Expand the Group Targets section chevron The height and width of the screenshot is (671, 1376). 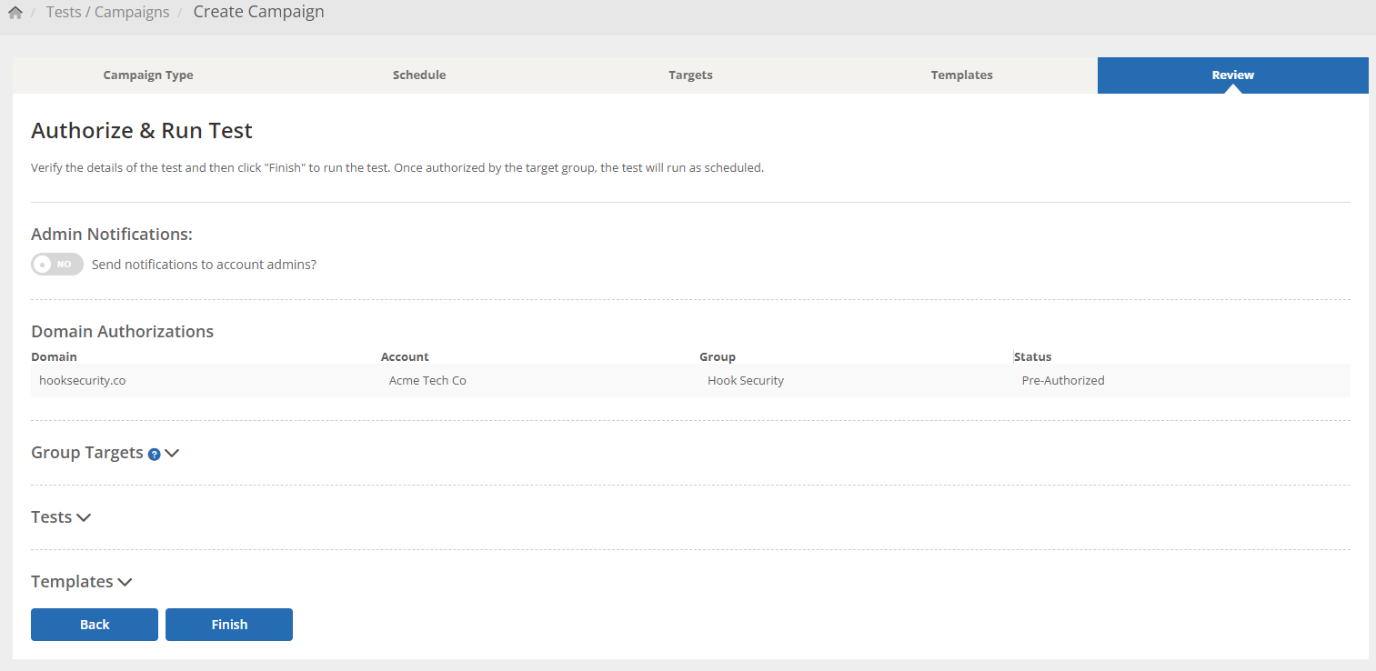point(172,453)
